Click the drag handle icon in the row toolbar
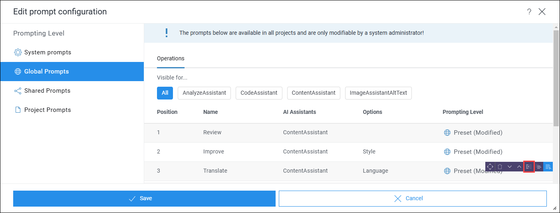This screenshot has height=213, width=560. [490, 167]
